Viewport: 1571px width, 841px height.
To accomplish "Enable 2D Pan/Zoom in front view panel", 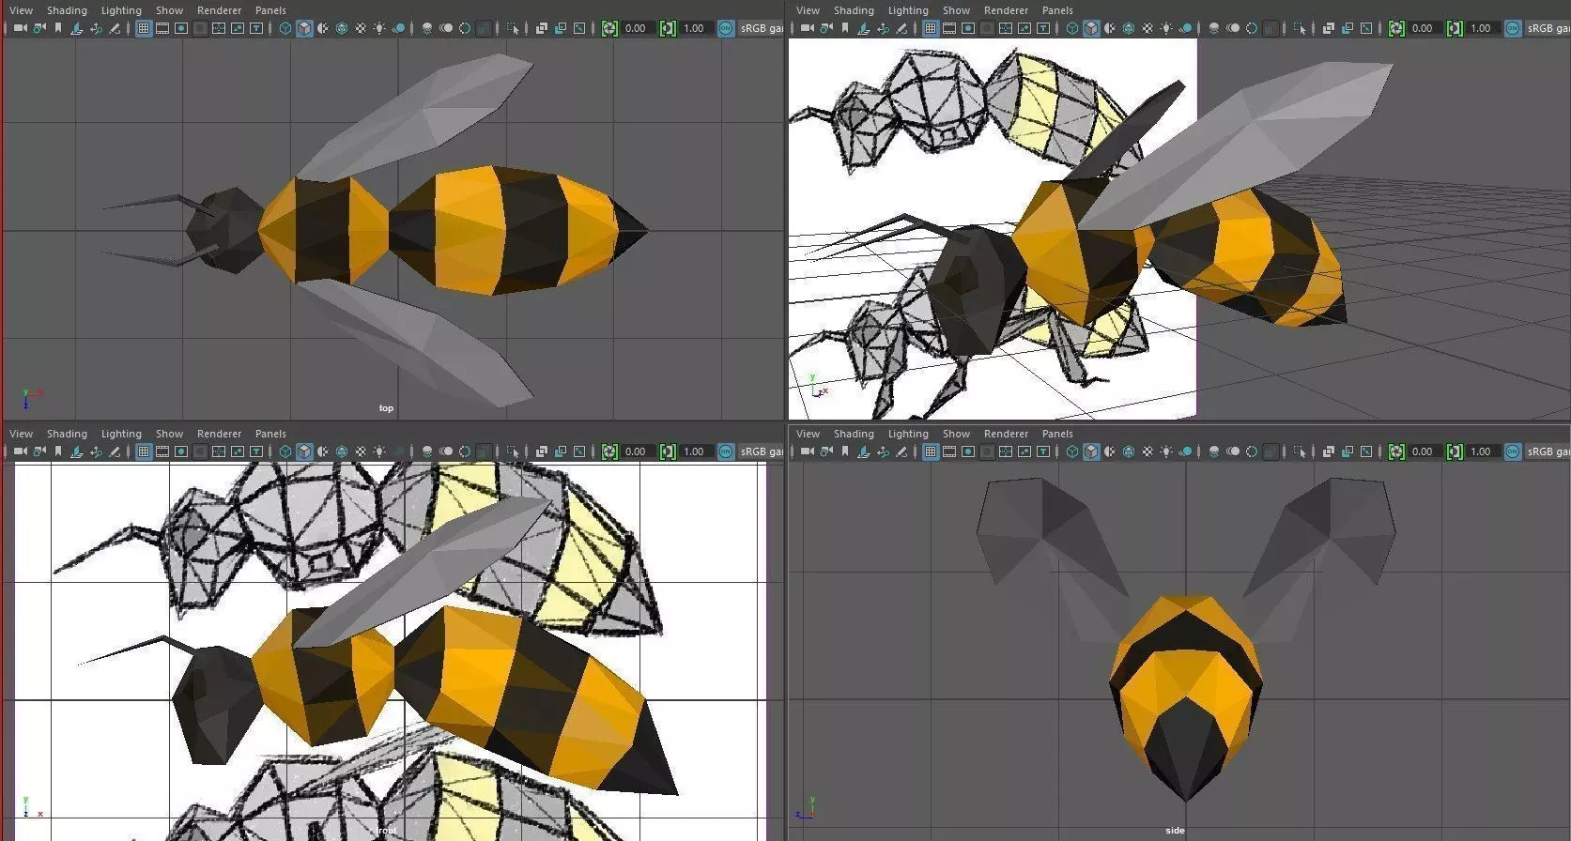I will pyautogui.click(x=96, y=451).
